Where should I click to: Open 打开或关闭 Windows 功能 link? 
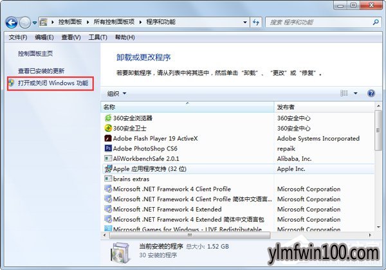click(53, 83)
